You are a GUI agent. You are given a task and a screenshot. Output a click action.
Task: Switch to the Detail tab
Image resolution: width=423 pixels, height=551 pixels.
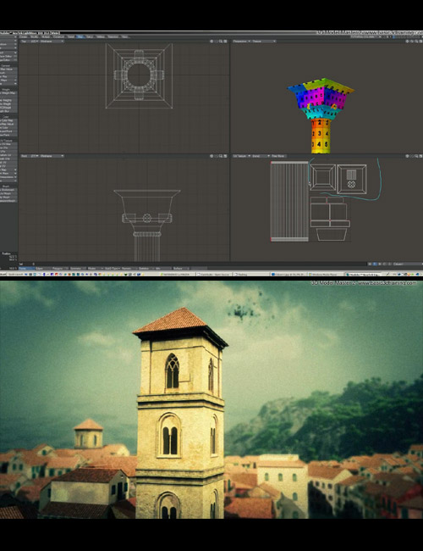coord(71,36)
